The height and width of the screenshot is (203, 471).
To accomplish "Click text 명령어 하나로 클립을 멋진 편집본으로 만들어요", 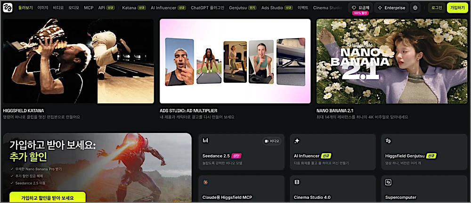I will [41, 117].
